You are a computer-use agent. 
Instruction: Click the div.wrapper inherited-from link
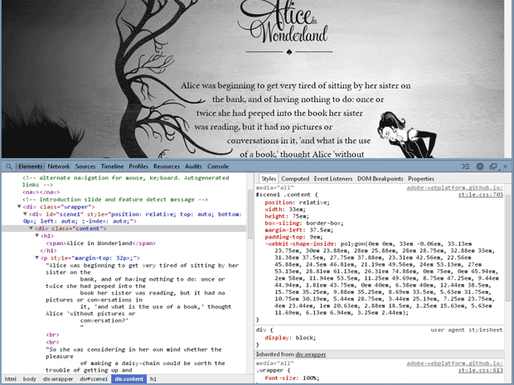click(x=310, y=354)
